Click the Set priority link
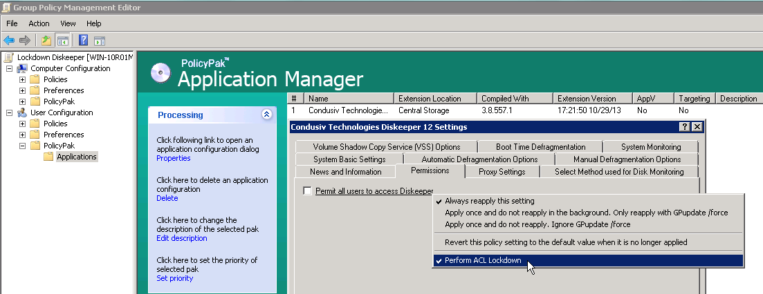Image resolution: width=763 pixels, height=294 pixels. click(175, 279)
